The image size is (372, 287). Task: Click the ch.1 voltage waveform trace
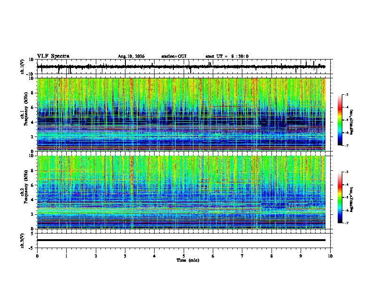pos(181,67)
